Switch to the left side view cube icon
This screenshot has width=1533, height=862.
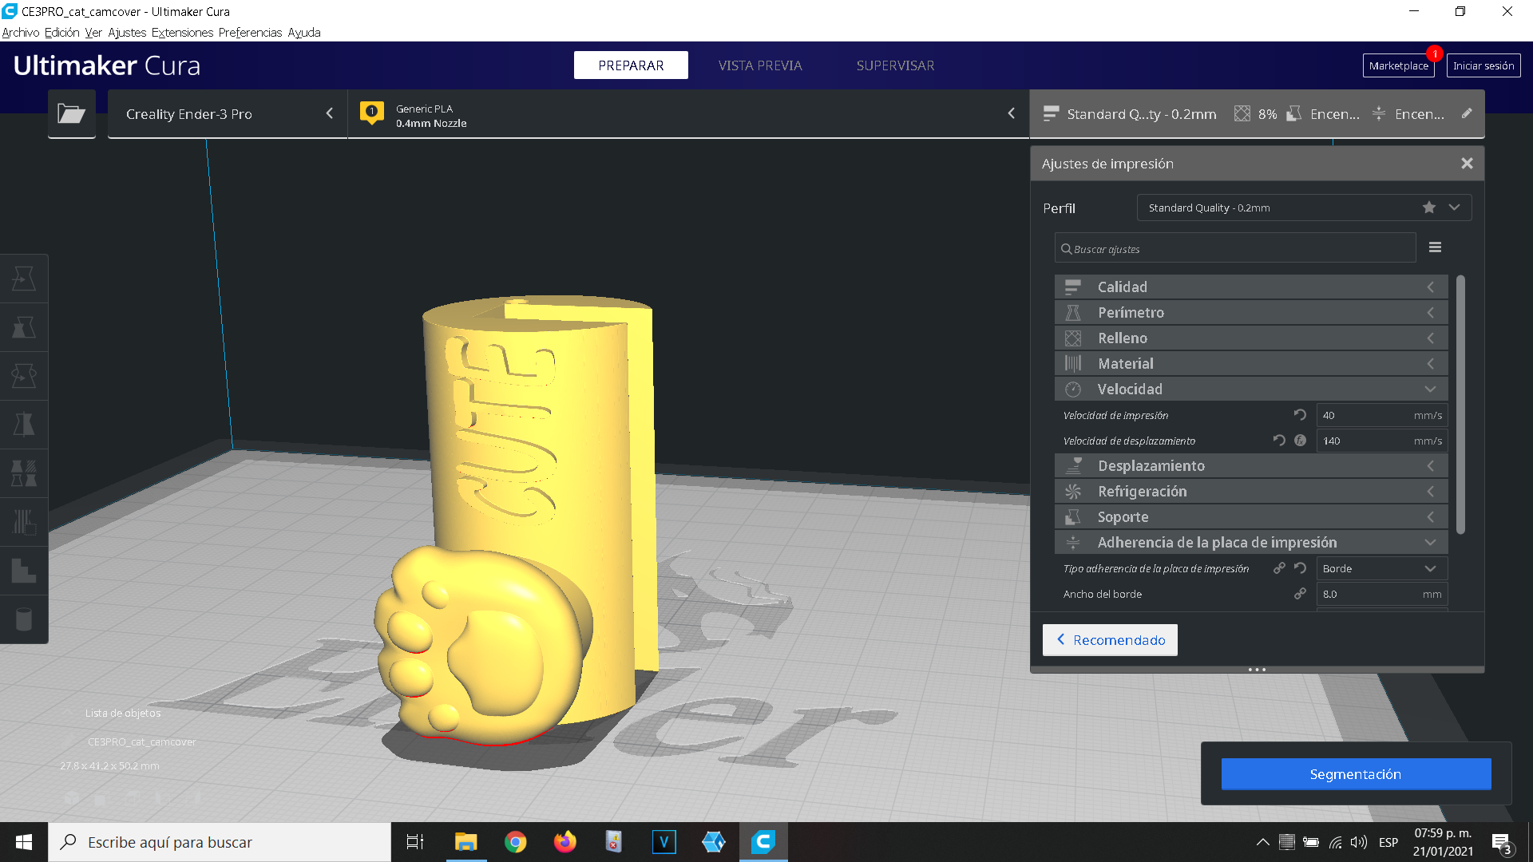(163, 797)
